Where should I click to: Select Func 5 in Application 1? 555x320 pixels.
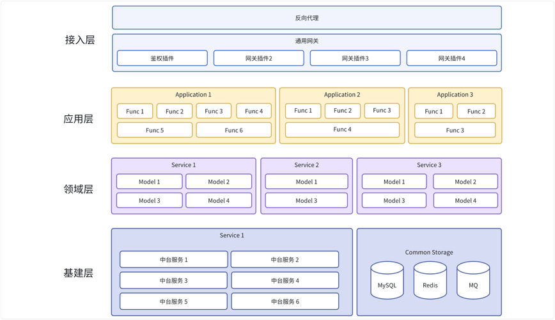155,130
